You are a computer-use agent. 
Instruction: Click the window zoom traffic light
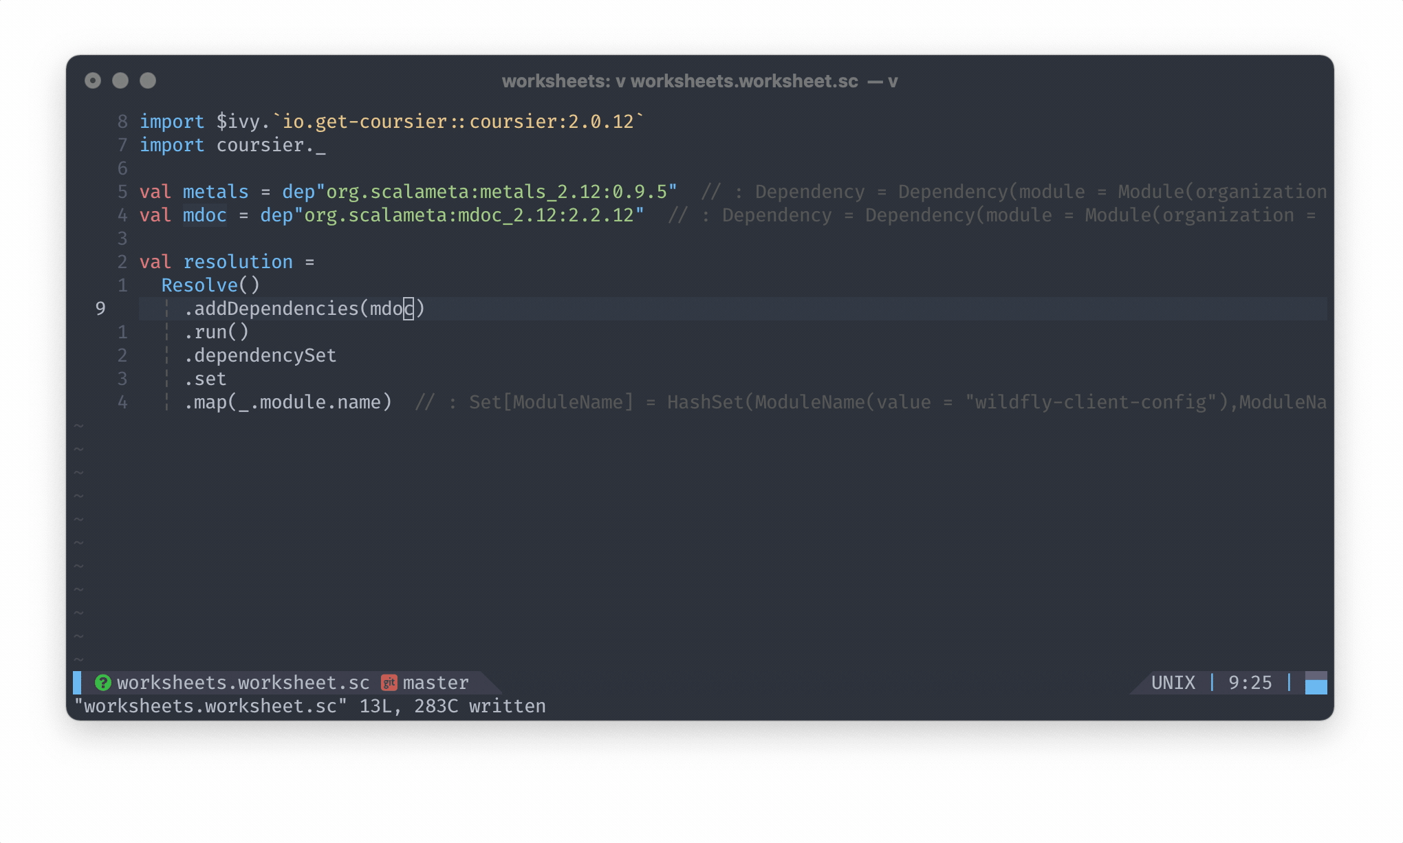[148, 80]
